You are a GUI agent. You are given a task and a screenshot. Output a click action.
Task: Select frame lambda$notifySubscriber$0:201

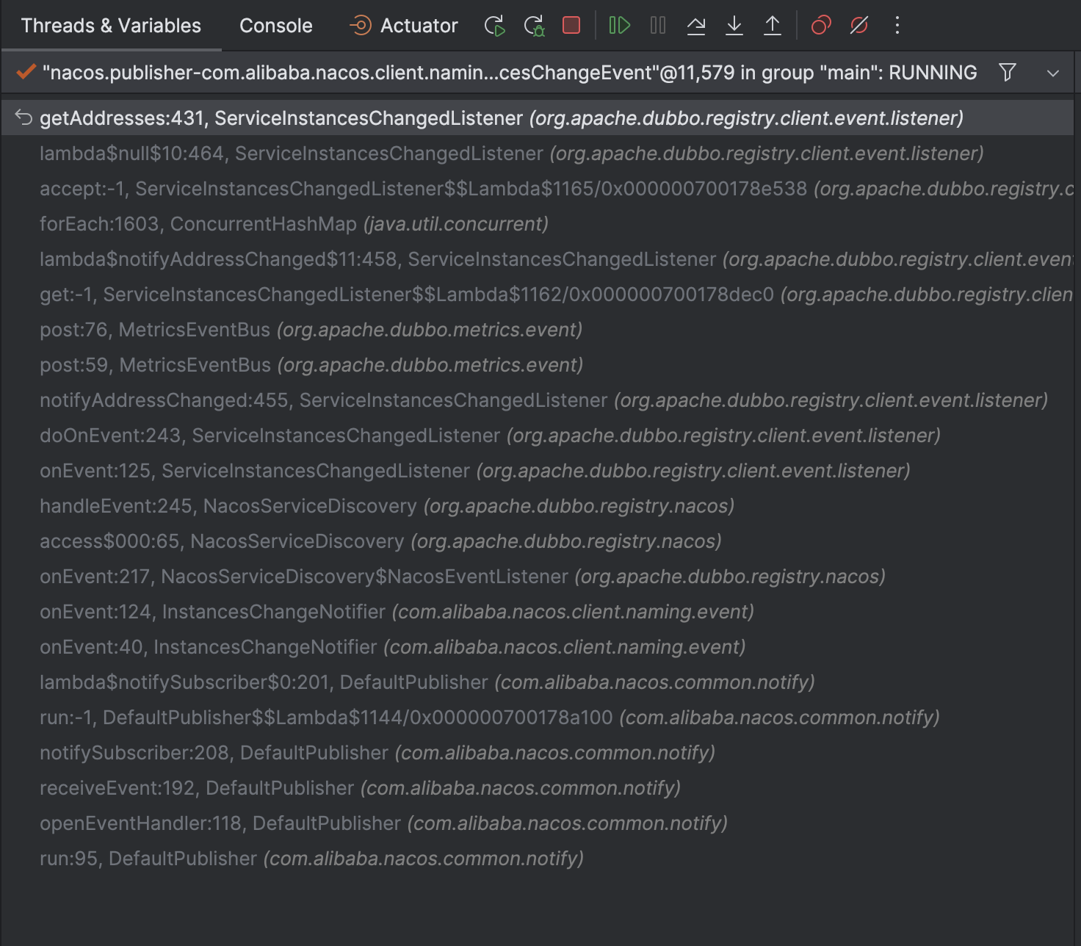click(538, 682)
